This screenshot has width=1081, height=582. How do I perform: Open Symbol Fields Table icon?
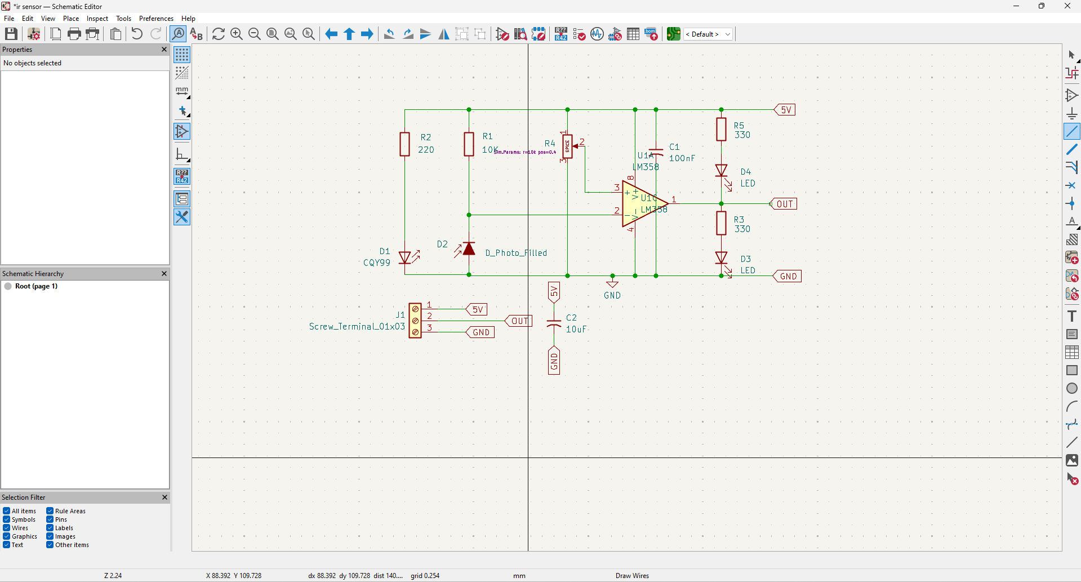tap(633, 34)
